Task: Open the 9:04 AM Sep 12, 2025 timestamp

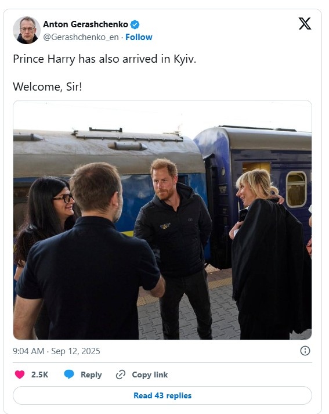Action: point(56,351)
